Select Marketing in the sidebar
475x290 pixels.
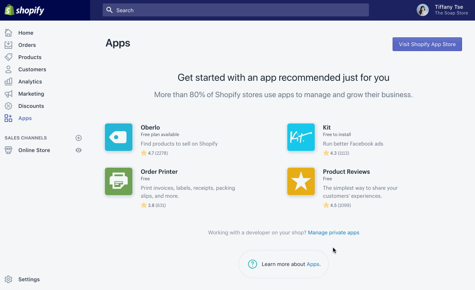pyautogui.click(x=31, y=94)
